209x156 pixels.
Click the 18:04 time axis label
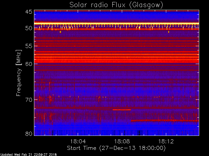tap(78, 141)
